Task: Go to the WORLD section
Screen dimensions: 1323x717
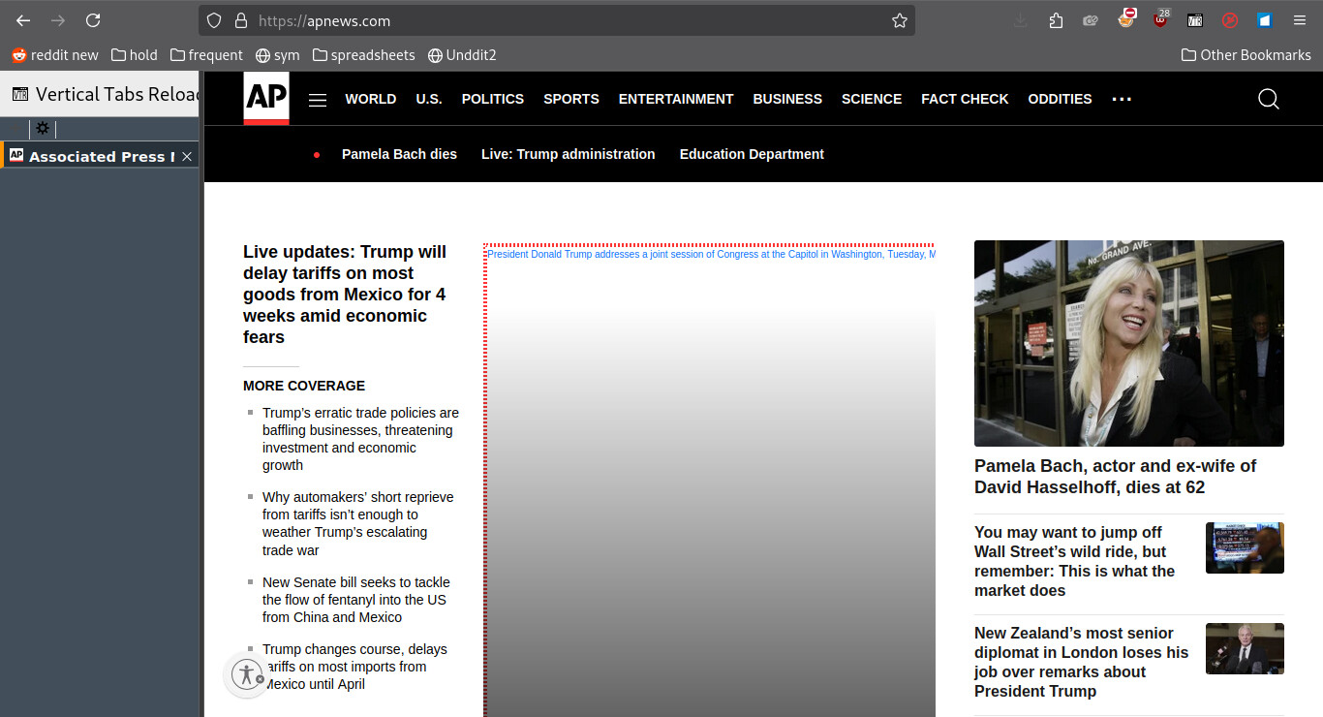Action: click(x=371, y=99)
